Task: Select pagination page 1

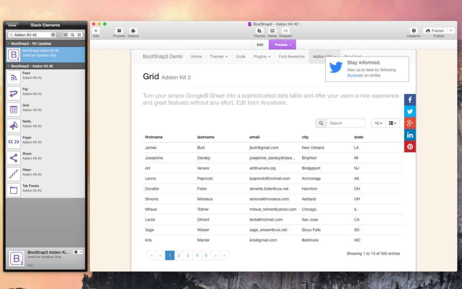Action: (170, 256)
